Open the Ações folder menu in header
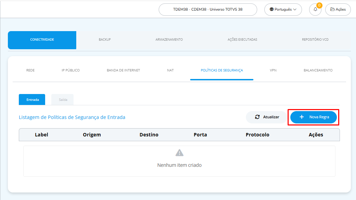Screen dimensions: 356x200 point(338,10)
